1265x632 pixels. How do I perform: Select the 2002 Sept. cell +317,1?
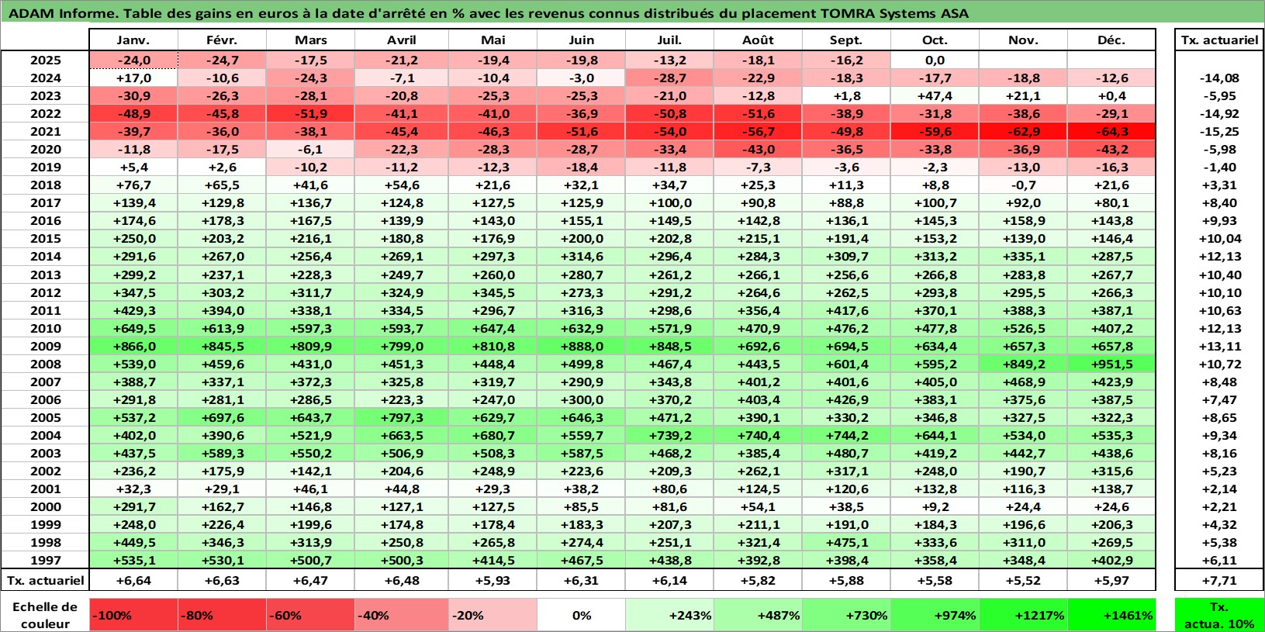(846, 471)
